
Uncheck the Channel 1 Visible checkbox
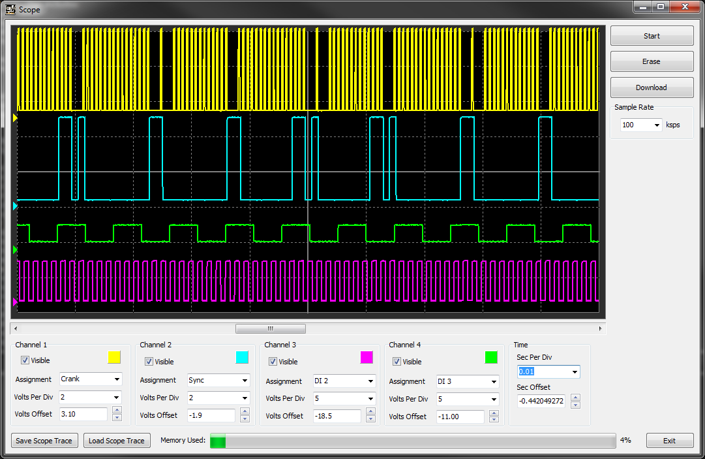pyautogui.click(x=25, y=360)
